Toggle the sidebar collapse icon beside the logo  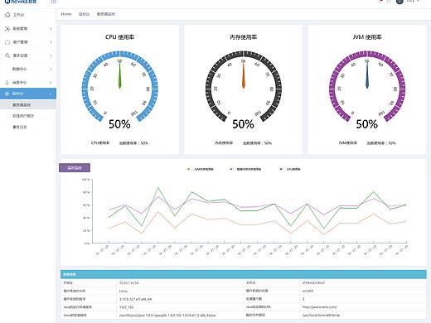pos(54,2)
